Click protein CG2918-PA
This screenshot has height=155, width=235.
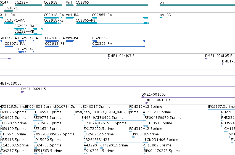click(52, 41)
